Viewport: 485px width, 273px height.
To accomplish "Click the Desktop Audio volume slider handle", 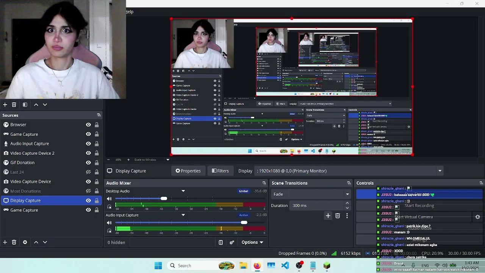I will (164, 199).
